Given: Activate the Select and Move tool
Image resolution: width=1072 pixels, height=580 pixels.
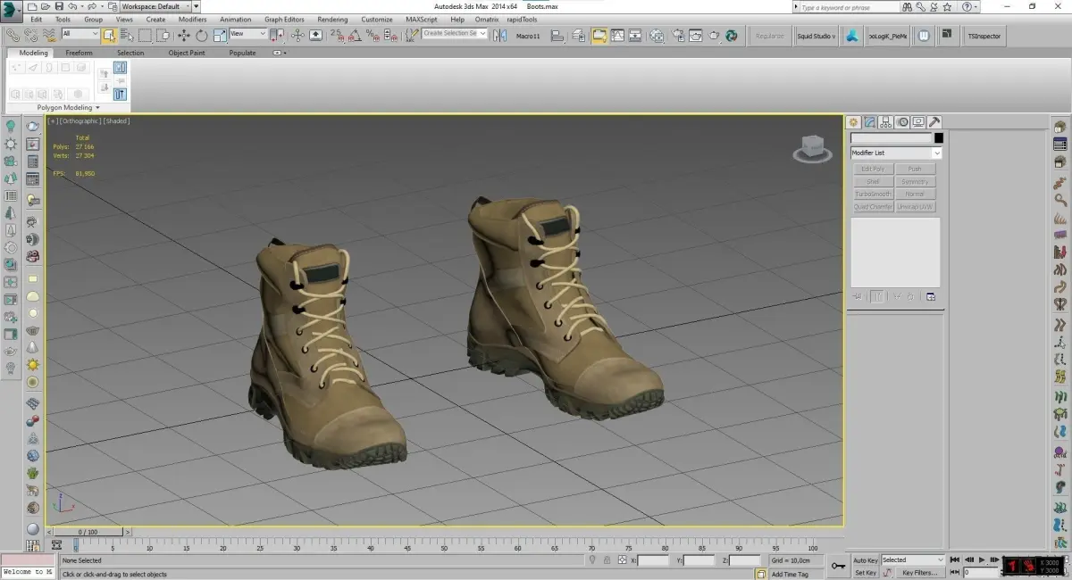Looking at the screenshot, I should coord(183,36).
